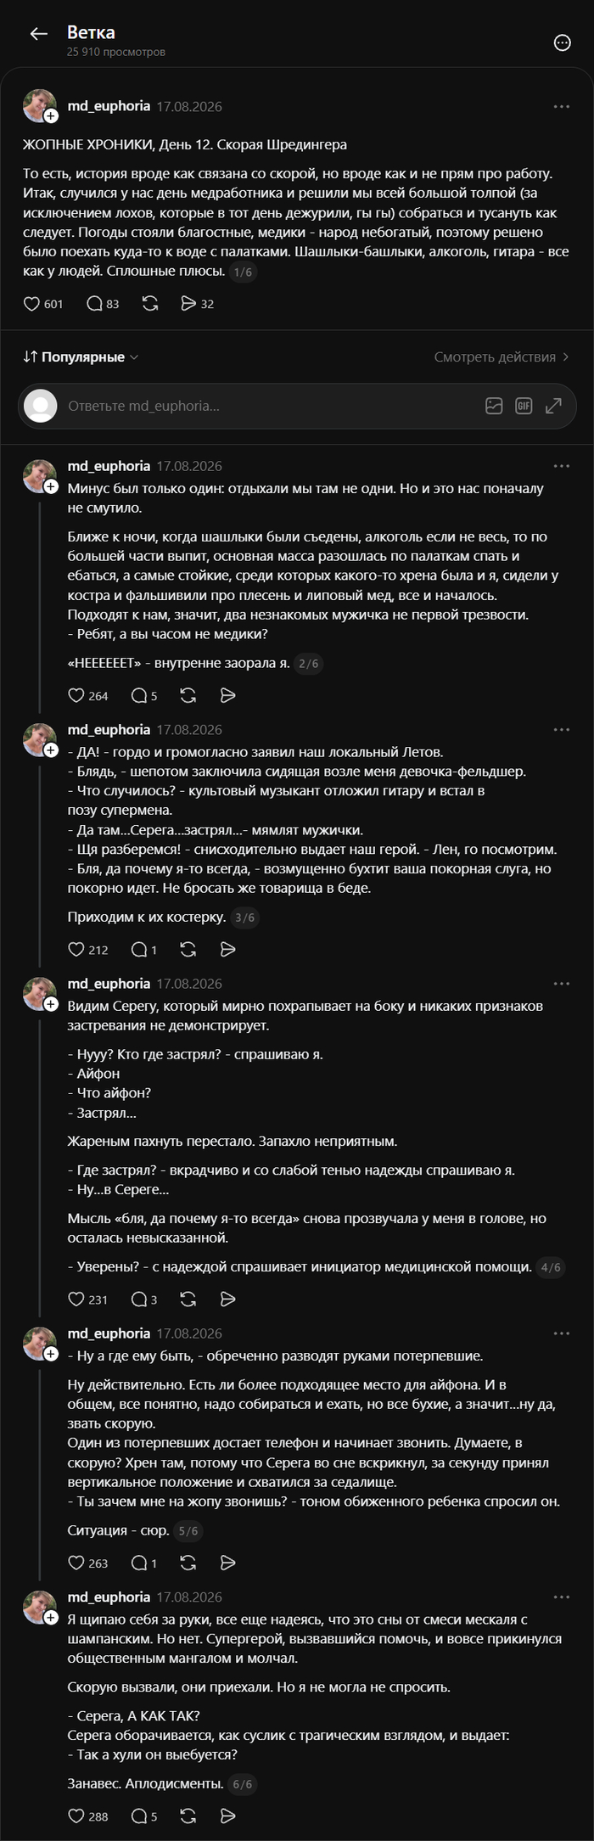This screenshot has width=594, height=1841.
Task: Repost the 4/6 reply with 231 likes
Action: 188,1299
